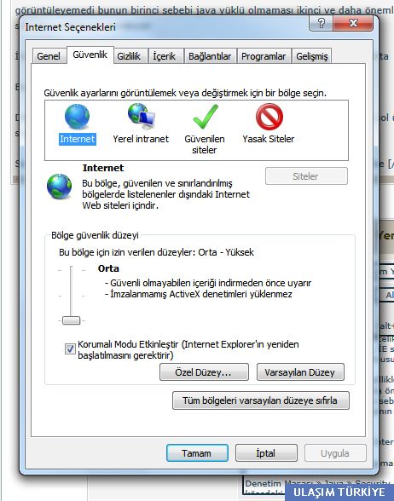Screen dimensions: 394x501
Task: Click the security level slider handle
Action: point(71,320)
